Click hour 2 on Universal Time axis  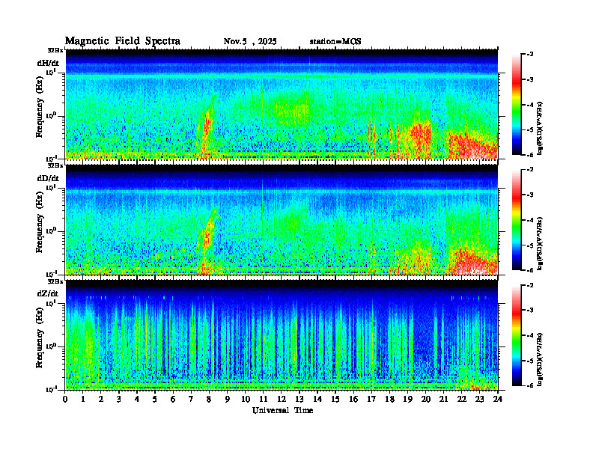pos(101,399)
